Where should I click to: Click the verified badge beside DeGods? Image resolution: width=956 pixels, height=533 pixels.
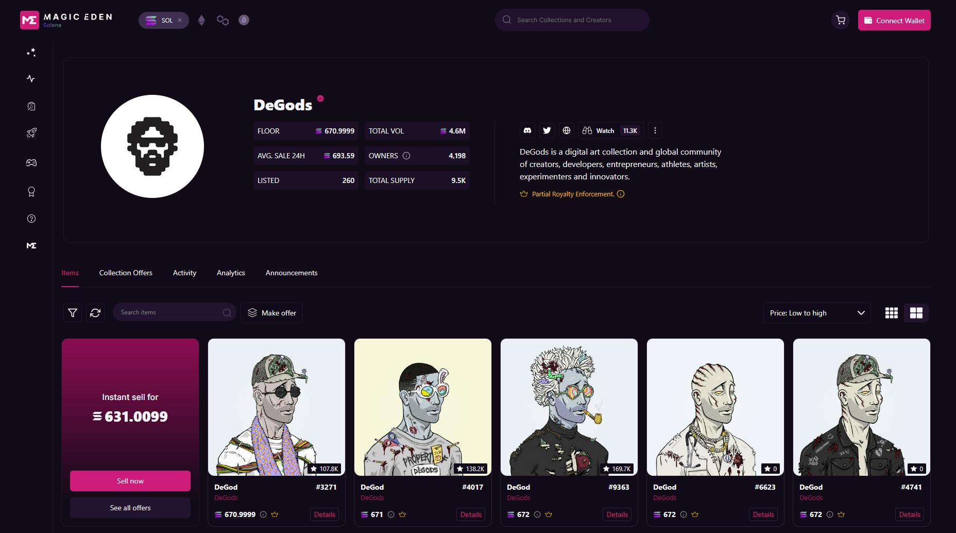[x=320, y=98]
